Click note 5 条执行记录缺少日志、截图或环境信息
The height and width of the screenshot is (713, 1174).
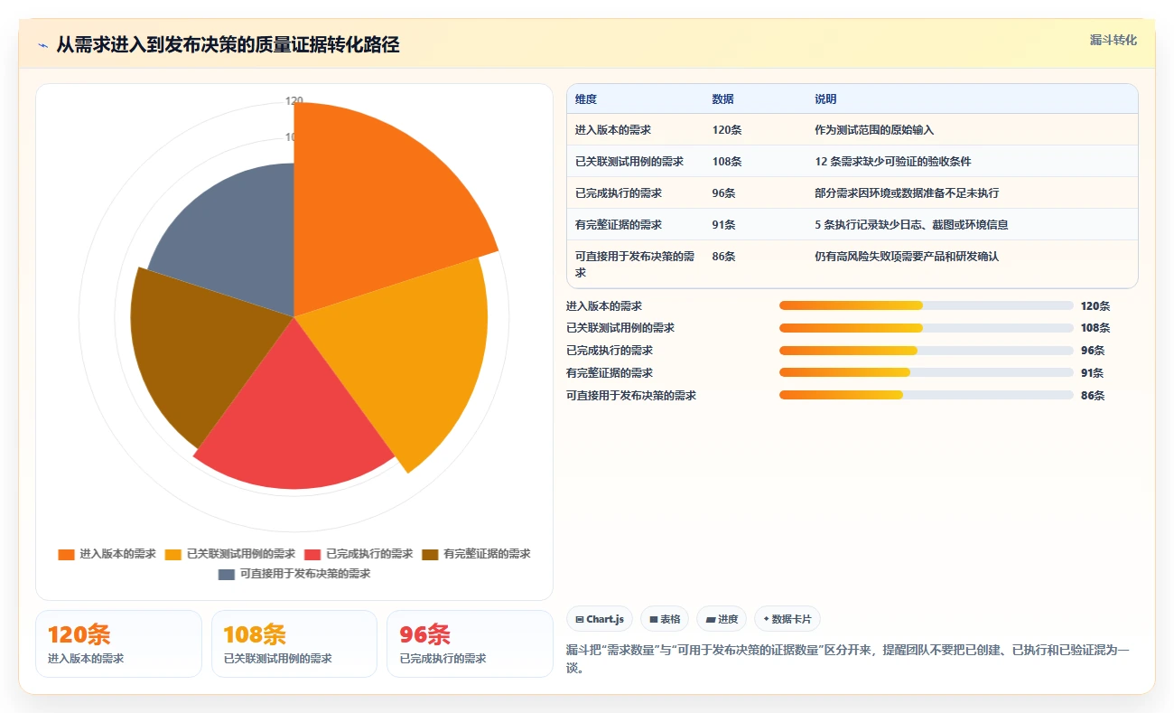click(911, 225)
